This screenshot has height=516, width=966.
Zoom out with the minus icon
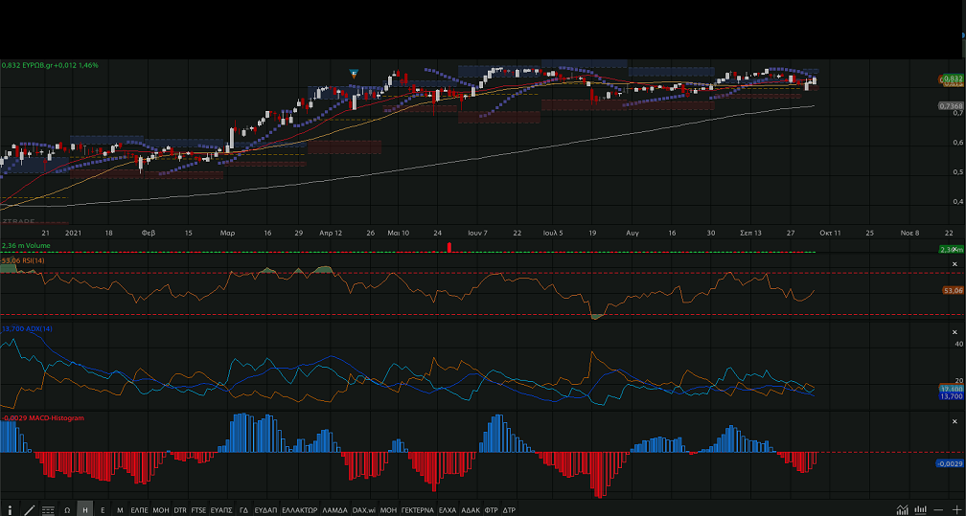[x=937, y=510]
